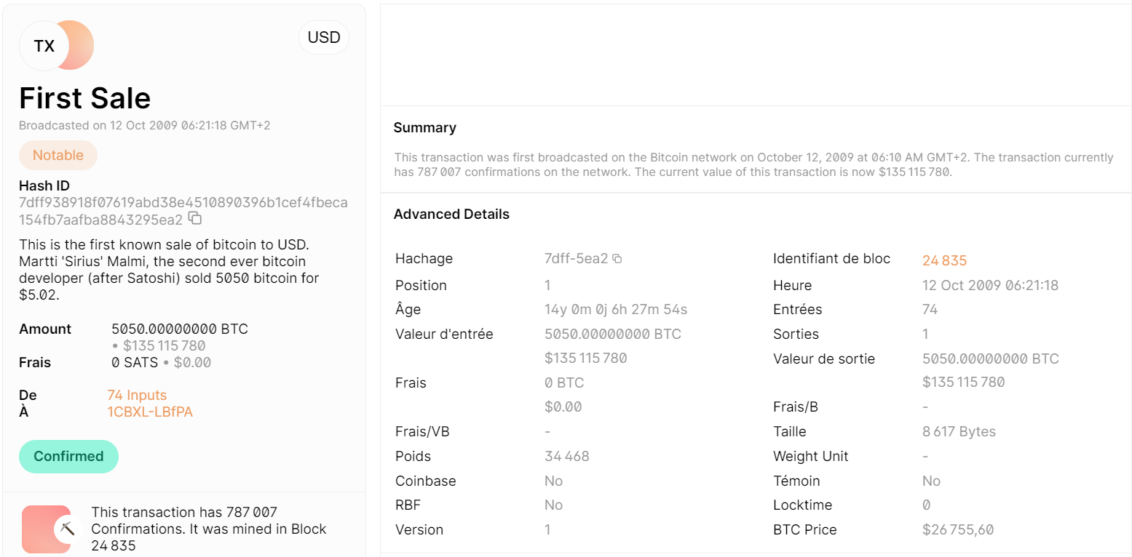
Task: Select the Advanced Details section header
Action: click(451, 214)
